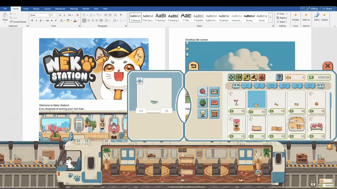Open the Find dropdown arrow in Editing group
Image resolution: width=337 pixels, height=189 pixels.
pos(287,14)
